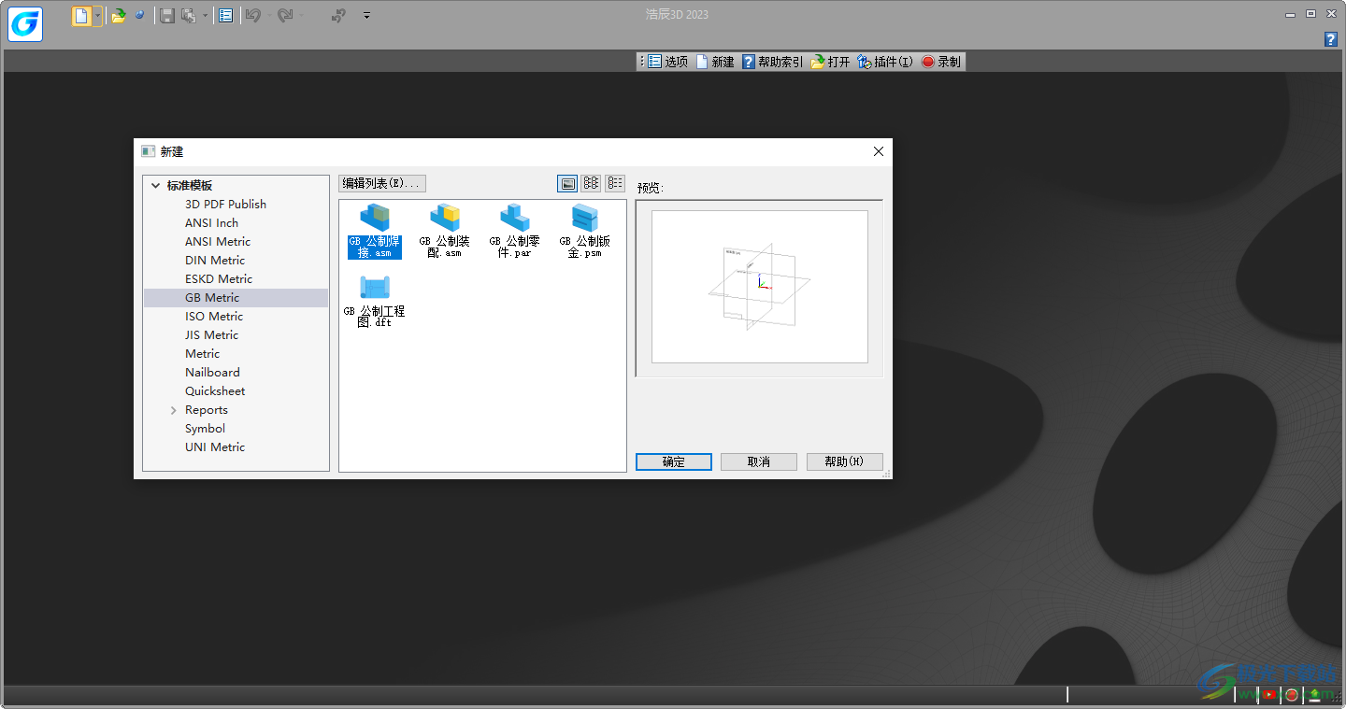Click the 确定 (OK) button
The height and width of the screenshot is (709, 1346).
tap(674, 461)
